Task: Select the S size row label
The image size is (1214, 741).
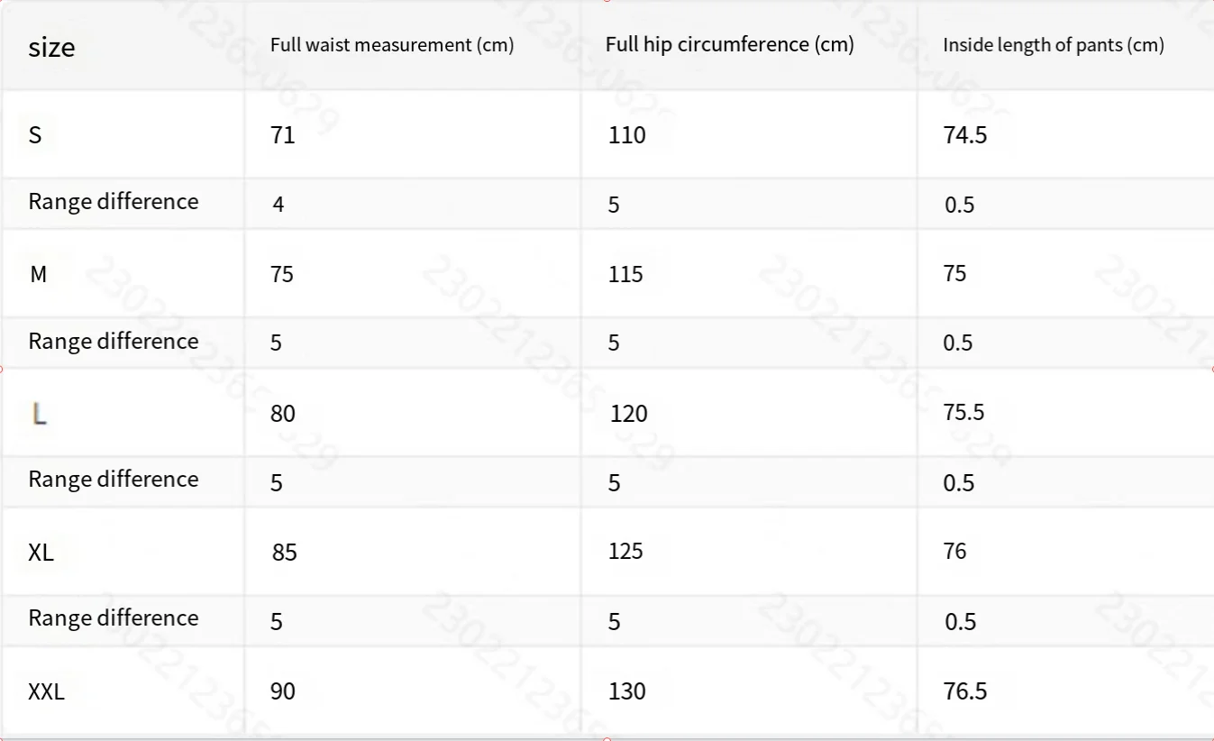Action: pyautogui.click(x=35, y=135)
